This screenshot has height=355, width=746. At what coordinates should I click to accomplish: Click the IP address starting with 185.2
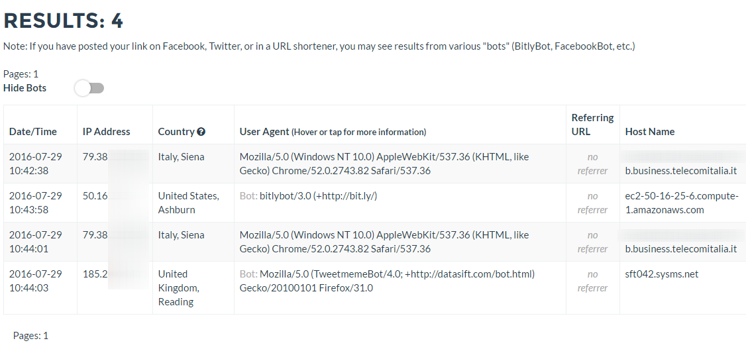point(96,274)
